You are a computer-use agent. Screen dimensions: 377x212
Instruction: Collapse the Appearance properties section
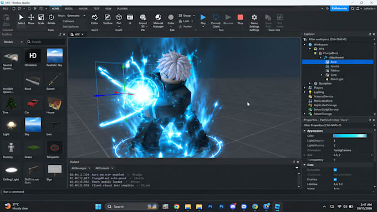pyautogui.click(x=304, y=131)
